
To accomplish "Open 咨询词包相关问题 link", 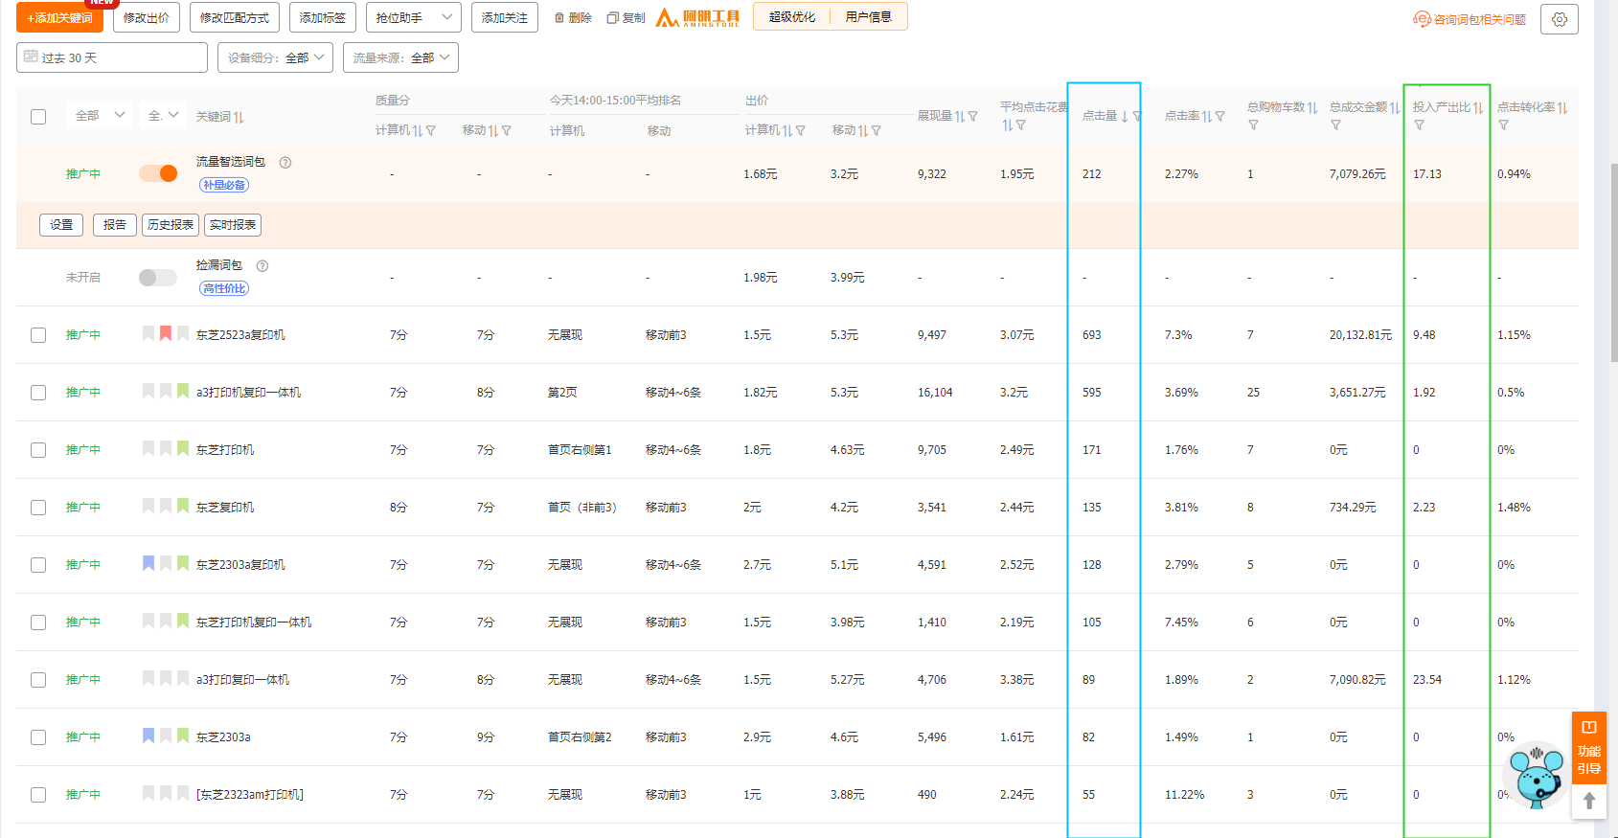I will point(1470,19).
